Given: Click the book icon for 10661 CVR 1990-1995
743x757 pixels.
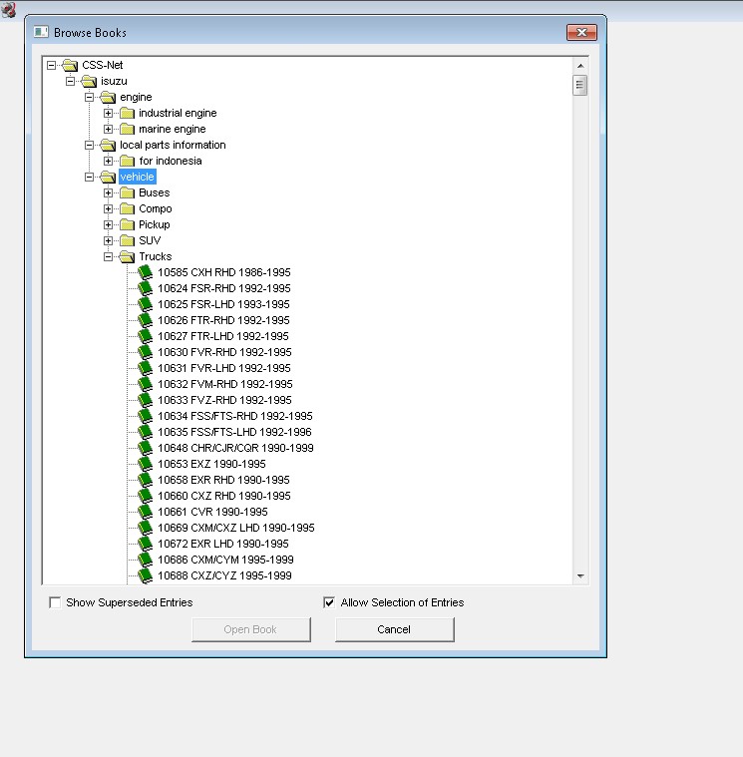Looking at the screenshot, I should [145, 512].
